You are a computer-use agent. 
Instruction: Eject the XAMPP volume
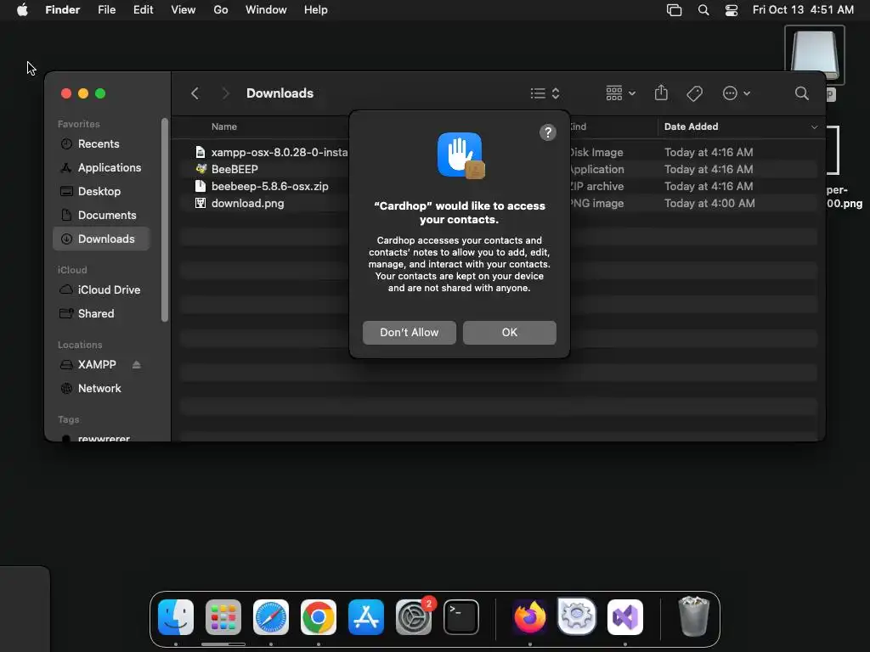pyautogui.click(x=137, y=365)
